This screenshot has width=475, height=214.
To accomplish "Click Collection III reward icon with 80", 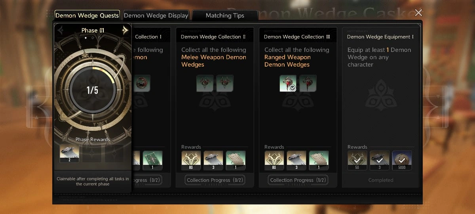I will [x=274, y=160].
